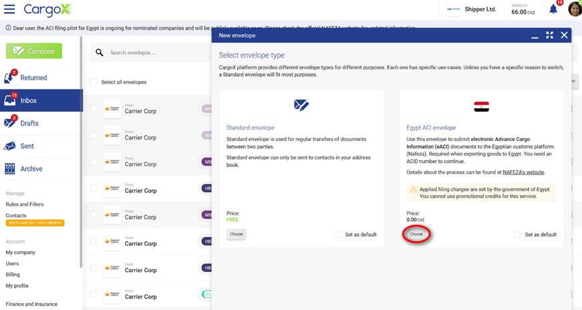The height and width of the screenshot is (310, 582).
Task: Choose the Egypt ACI envelope
Action: tap(416, 235)
